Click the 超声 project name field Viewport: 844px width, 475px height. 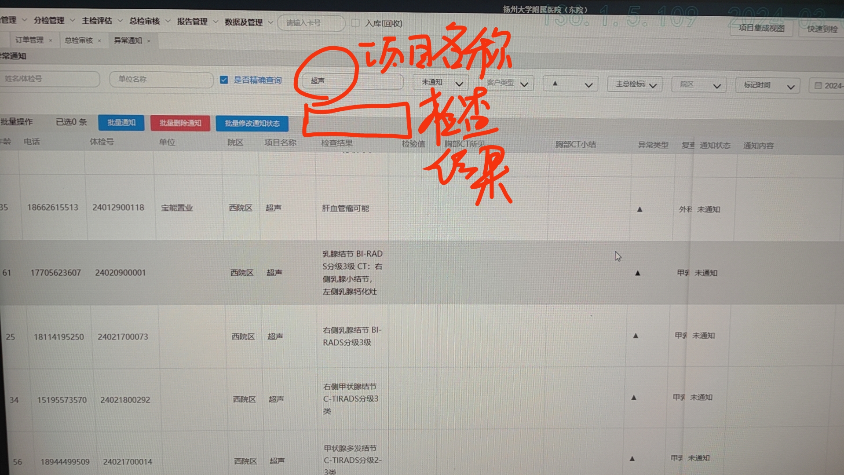click(x=352, y=81)
